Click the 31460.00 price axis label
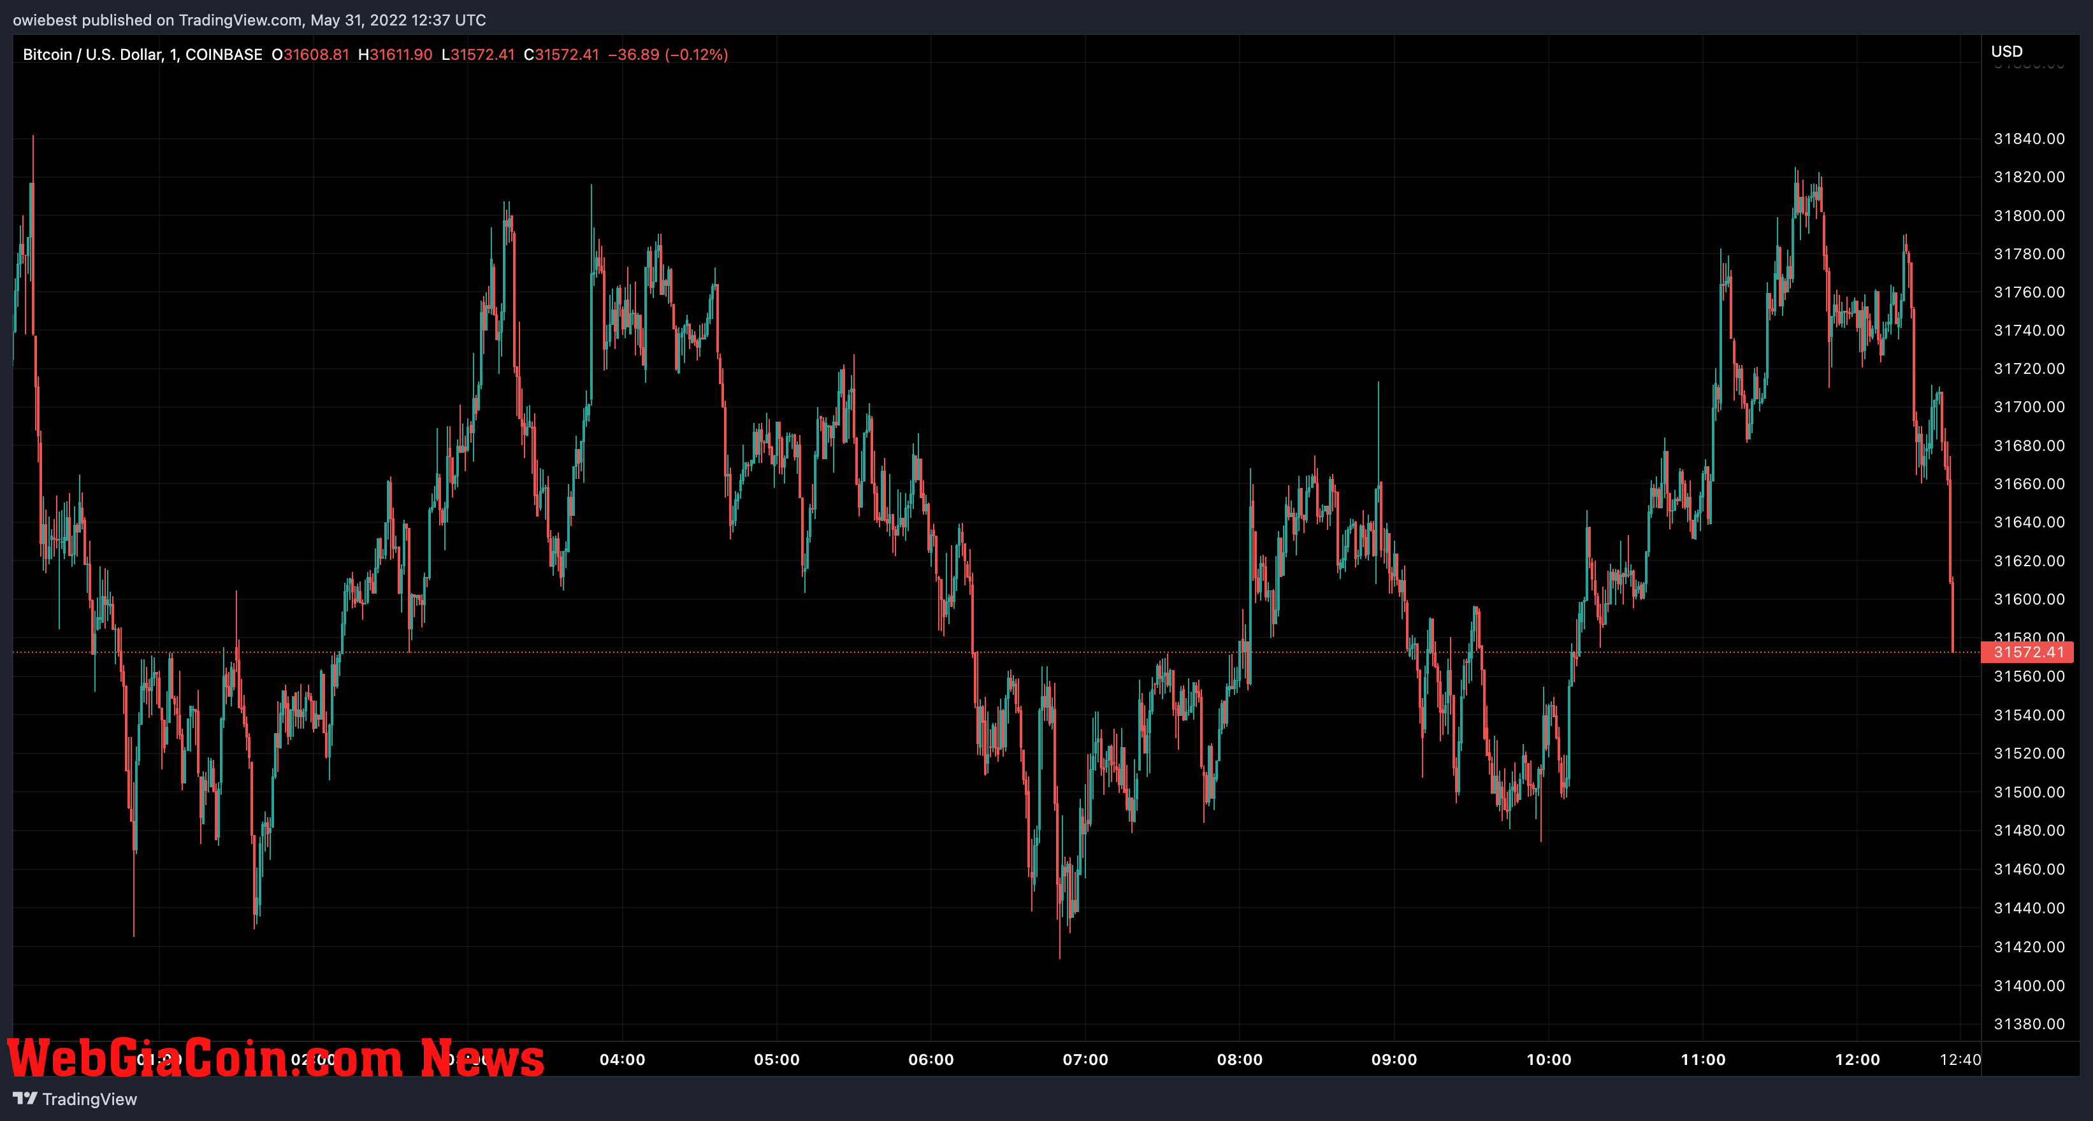 2029,869
